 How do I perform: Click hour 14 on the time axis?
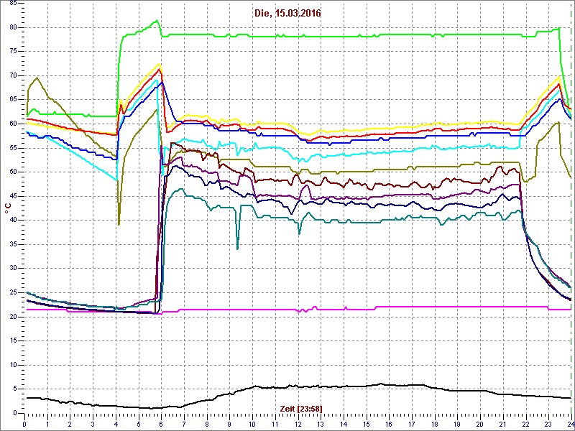tap(344, 423)
